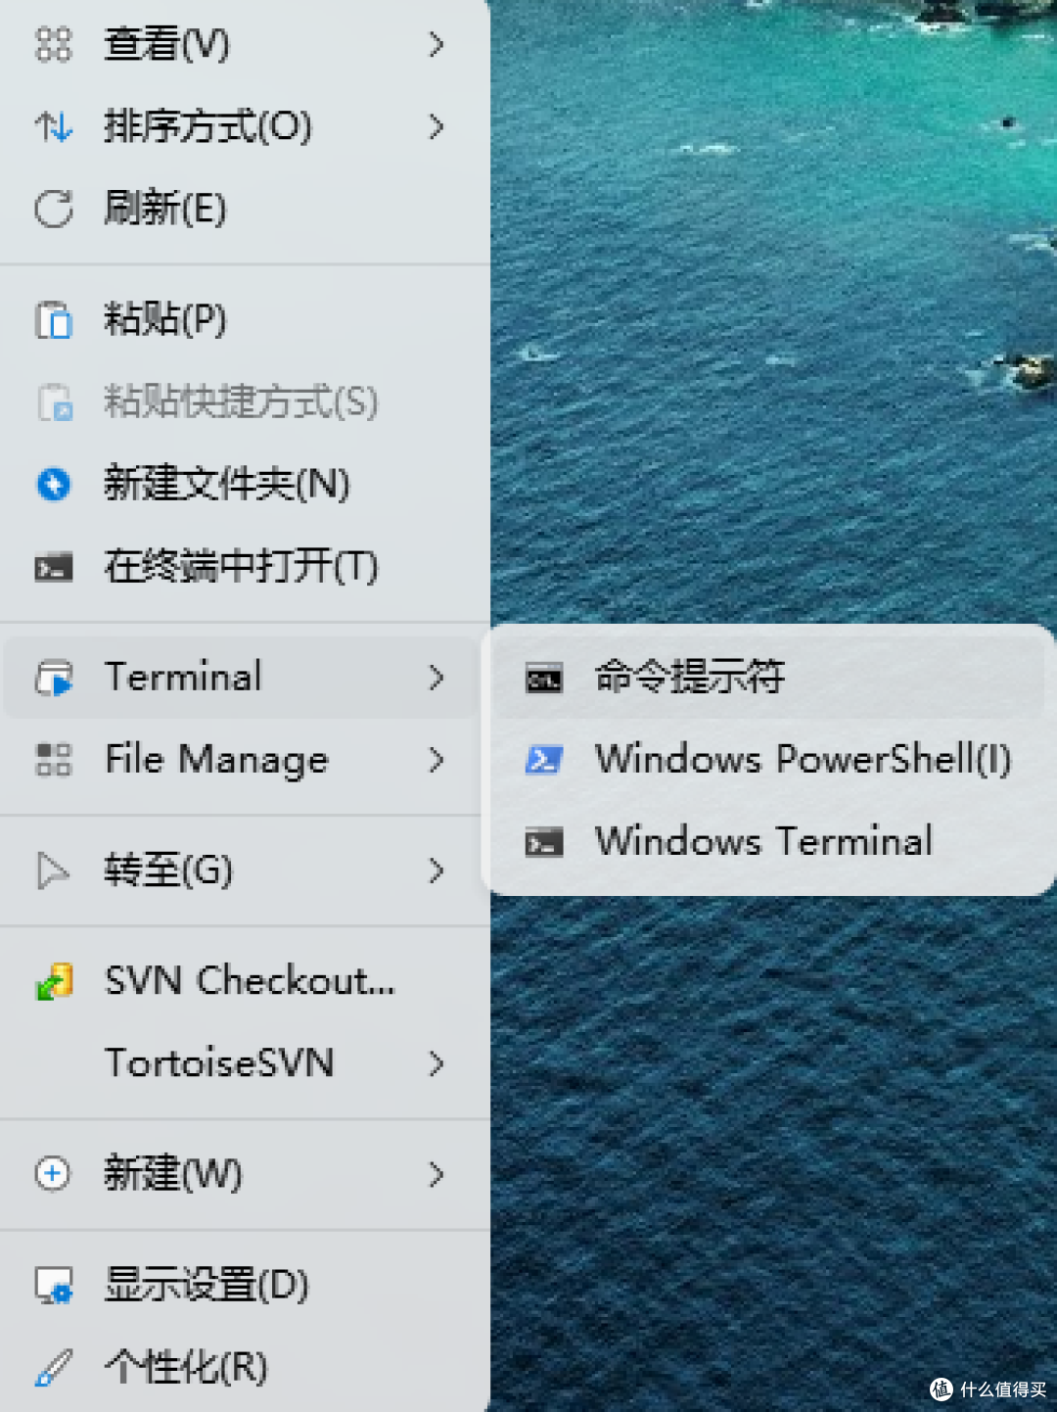Click the circular refresh icon
Image resolution: width=1057 pixels, height=1412 pixels.
(54, 208)
